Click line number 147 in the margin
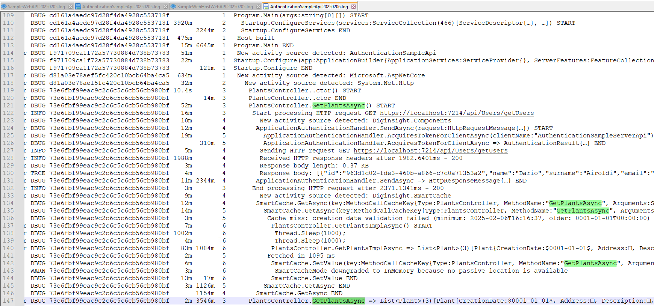 coord(8,301)
